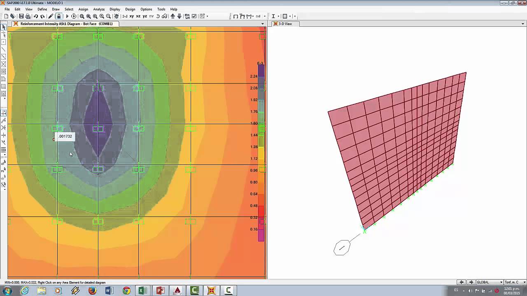Open Analyze menu

[99, 9]
